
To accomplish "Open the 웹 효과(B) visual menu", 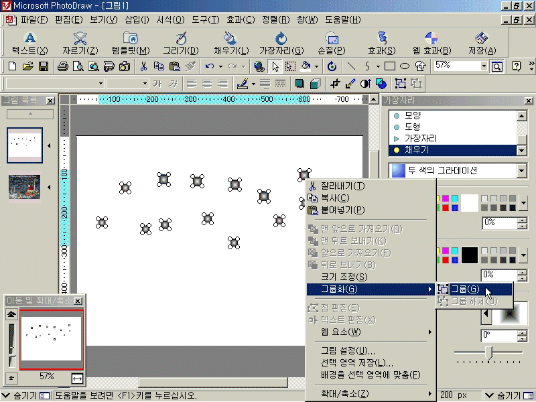I will [431, 43].
